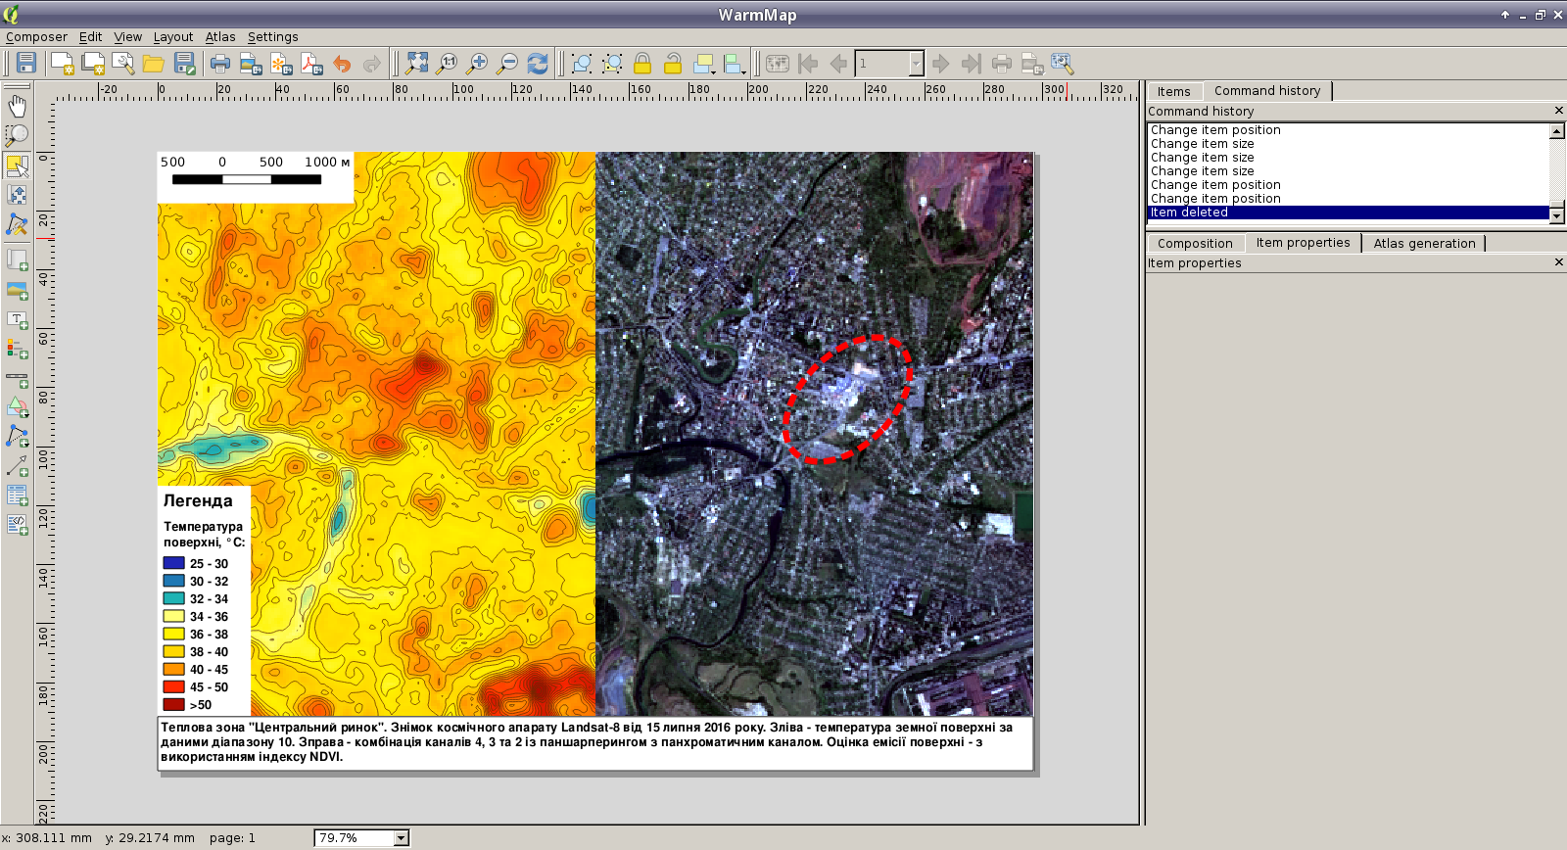
Task: Toggle the Select/Move item tool
Action: pos(17,165)
